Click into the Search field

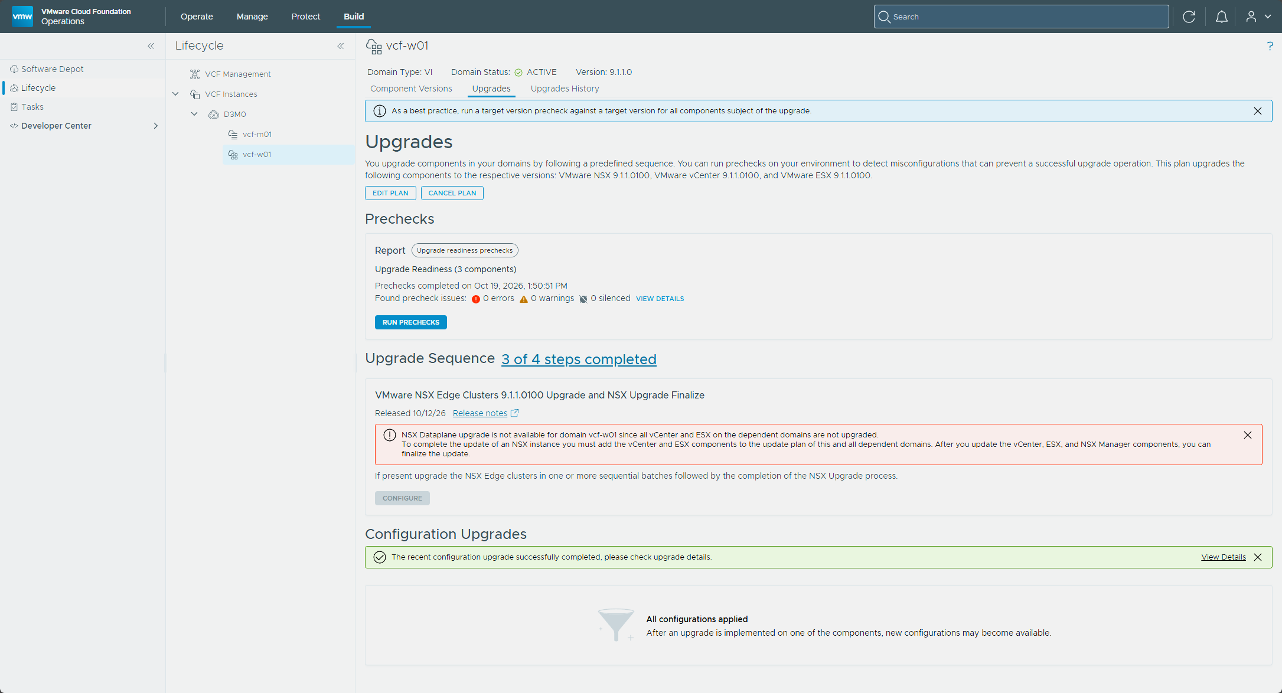coord(1021,17)
